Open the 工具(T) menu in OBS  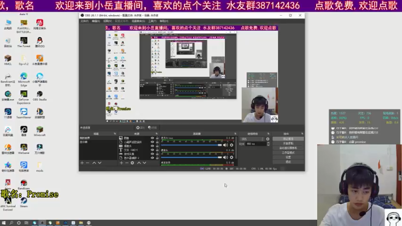152,21
